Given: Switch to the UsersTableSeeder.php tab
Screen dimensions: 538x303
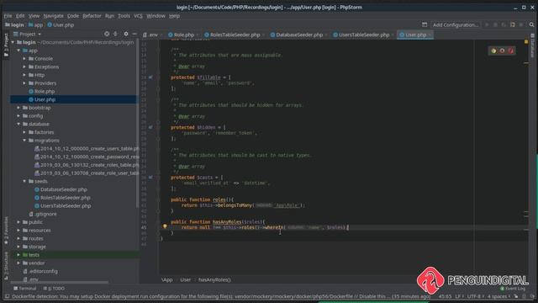Looking at the screenshot, I should tap(363, 35).
